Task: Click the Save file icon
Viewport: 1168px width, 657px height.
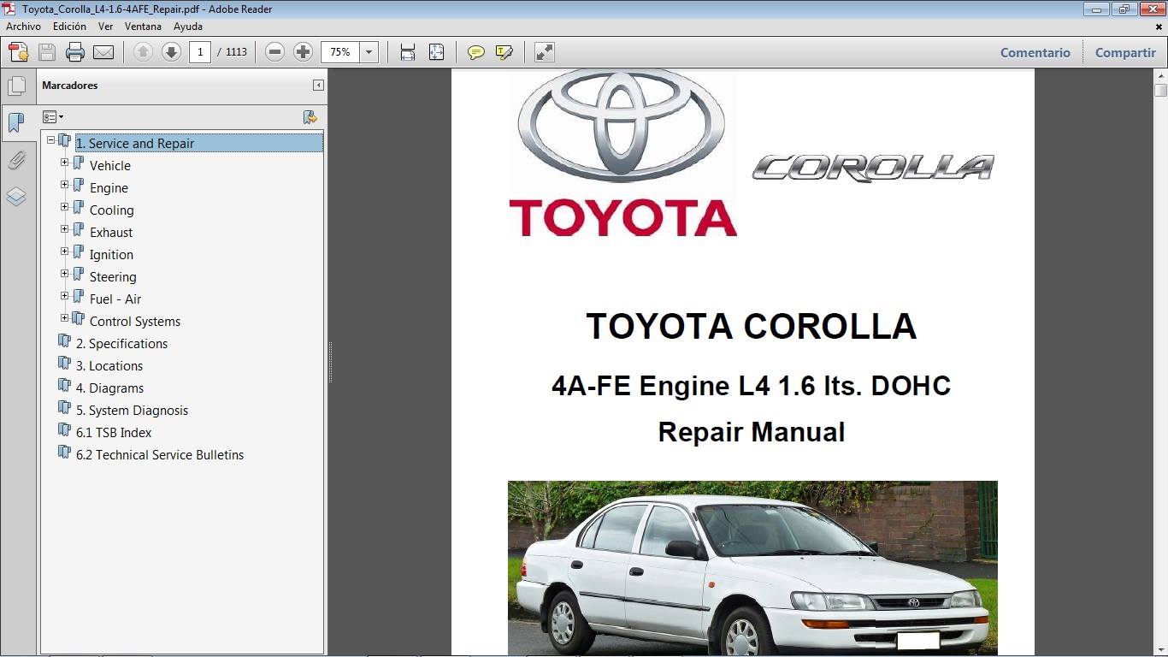Action: tap(47, 52)
